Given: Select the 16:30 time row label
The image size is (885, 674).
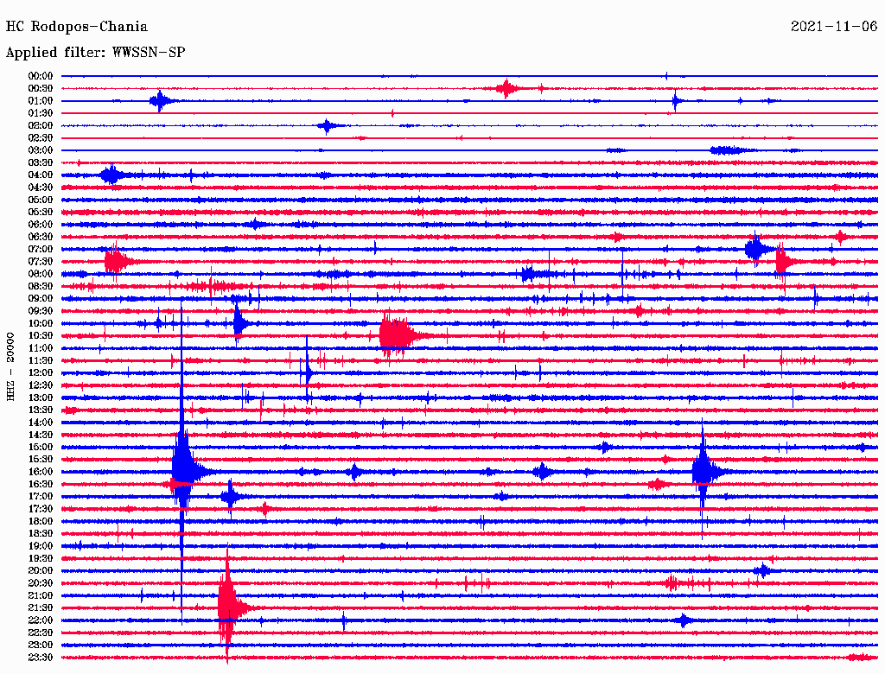Looking at the screenshot, I should coord(41,485).
